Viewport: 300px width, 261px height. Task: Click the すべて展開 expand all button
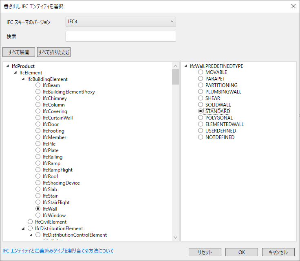pyautogui.click(x=19, y=52)
